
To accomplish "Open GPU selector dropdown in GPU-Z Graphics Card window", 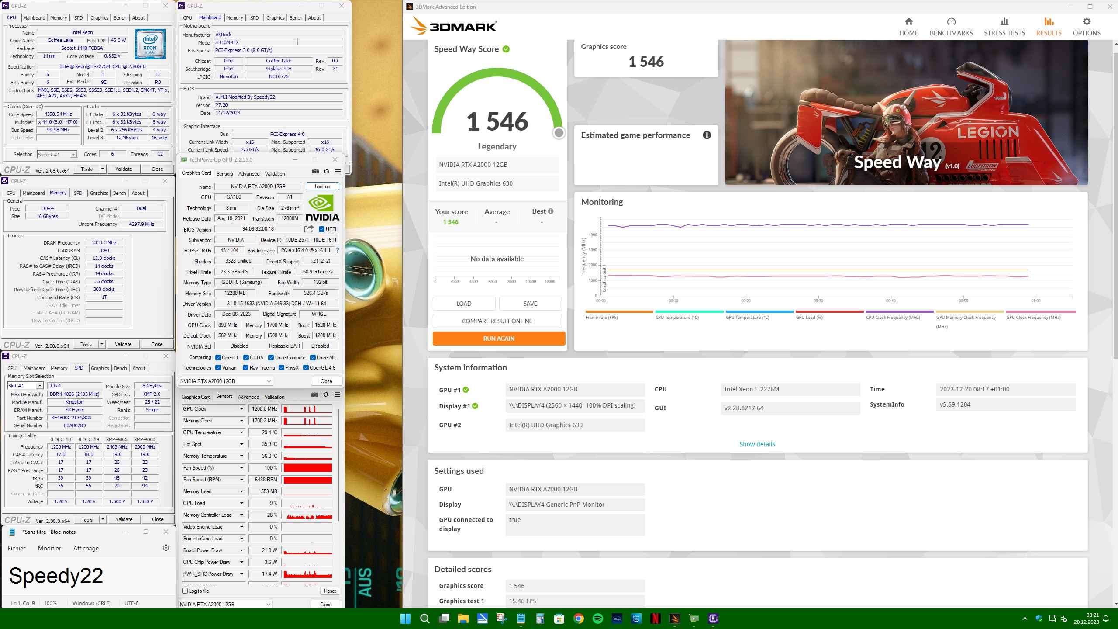I will [226, 381].
